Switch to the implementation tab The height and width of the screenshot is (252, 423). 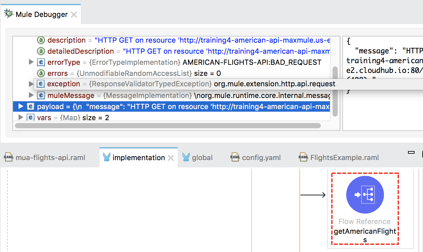(x=139, y=158)
